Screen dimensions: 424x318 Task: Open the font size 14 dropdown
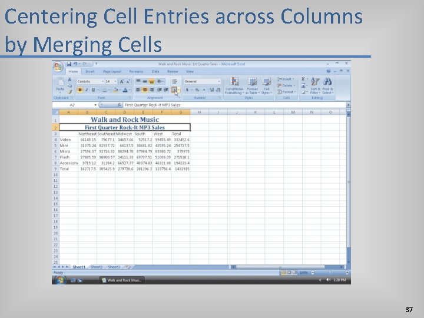pyautogui.click(x=115, y=81)
